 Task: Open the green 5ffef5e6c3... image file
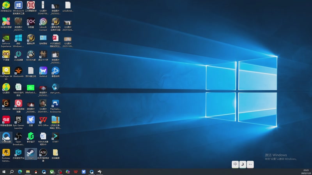[31, 88]
